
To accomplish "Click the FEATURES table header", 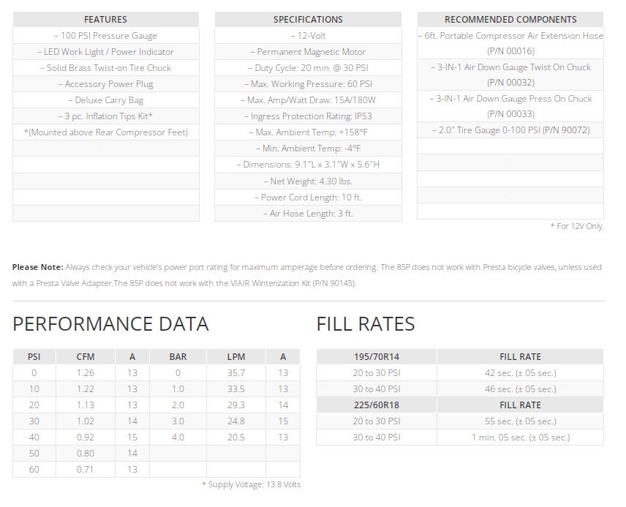I will click(105, 20).
